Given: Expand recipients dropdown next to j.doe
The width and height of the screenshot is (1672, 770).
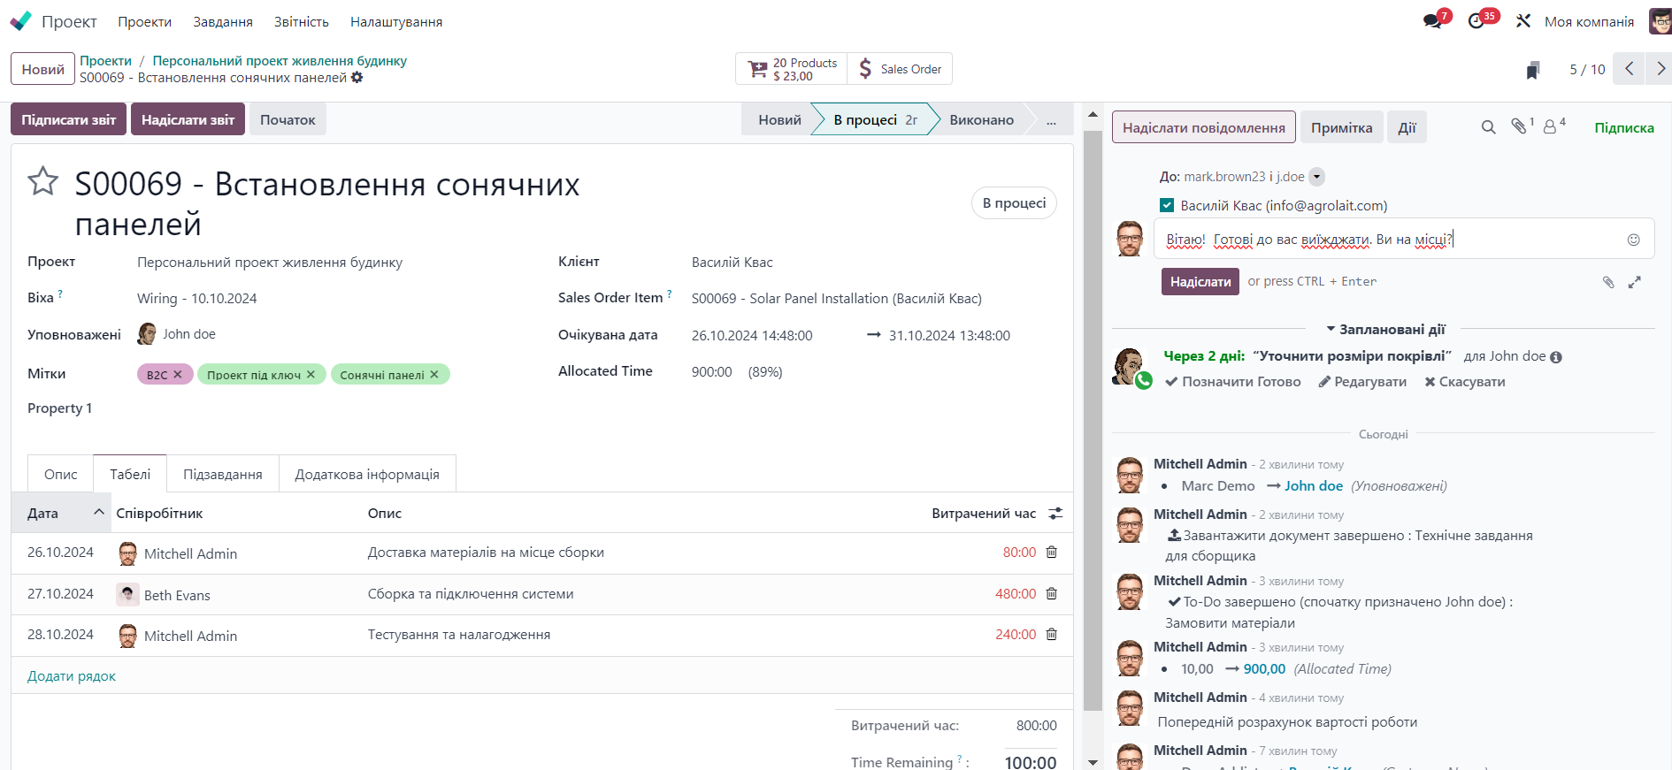Looking at the screenshot, I should pyautogui.click(x=1316, y=177).
